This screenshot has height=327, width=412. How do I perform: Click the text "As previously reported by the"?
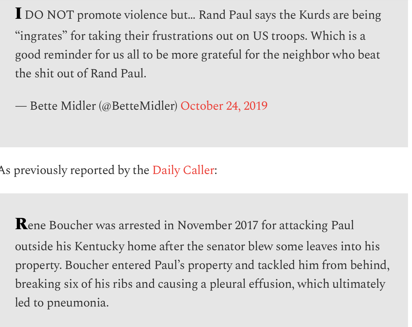74,170
